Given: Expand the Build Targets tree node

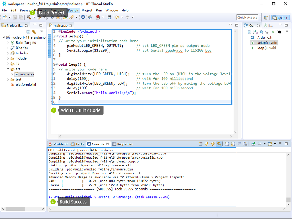Looking at the screenshot, I should [8, 43].
